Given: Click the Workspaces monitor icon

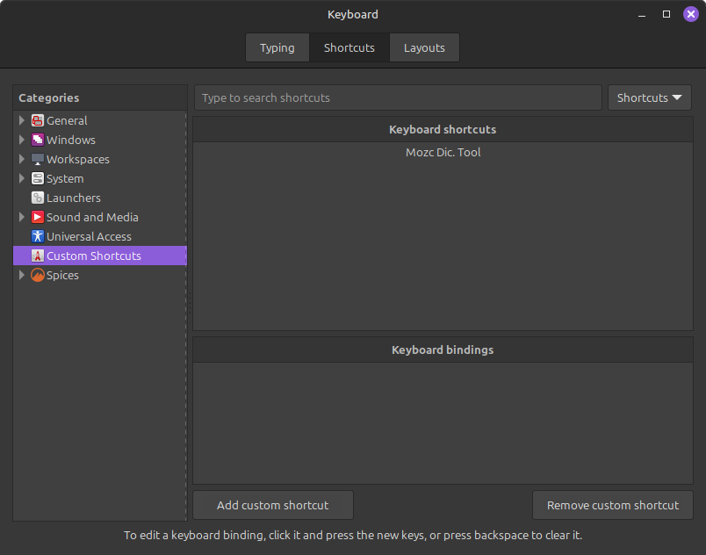Looking at the screenshot, I should [38, 160].
